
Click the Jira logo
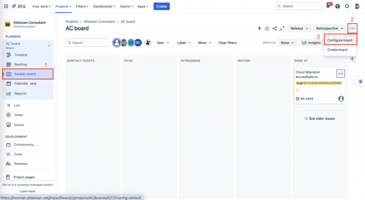[19, 6]
